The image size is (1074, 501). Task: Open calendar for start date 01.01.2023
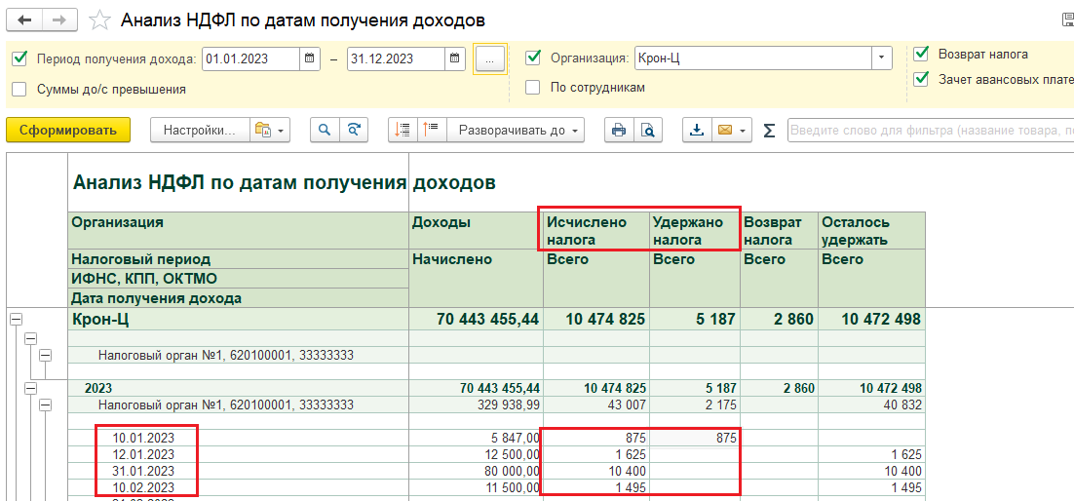point(310,58)
